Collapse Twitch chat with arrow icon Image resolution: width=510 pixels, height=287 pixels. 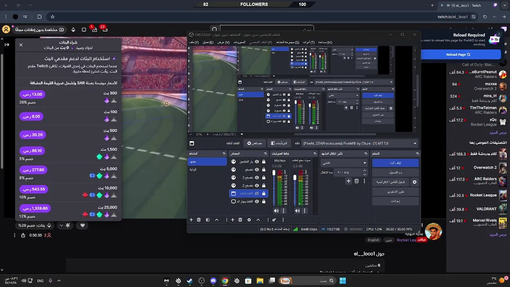[x=7, y=44]
